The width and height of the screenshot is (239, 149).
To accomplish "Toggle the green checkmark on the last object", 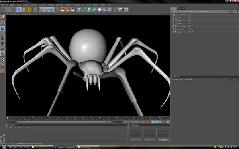I will point(192,32).
